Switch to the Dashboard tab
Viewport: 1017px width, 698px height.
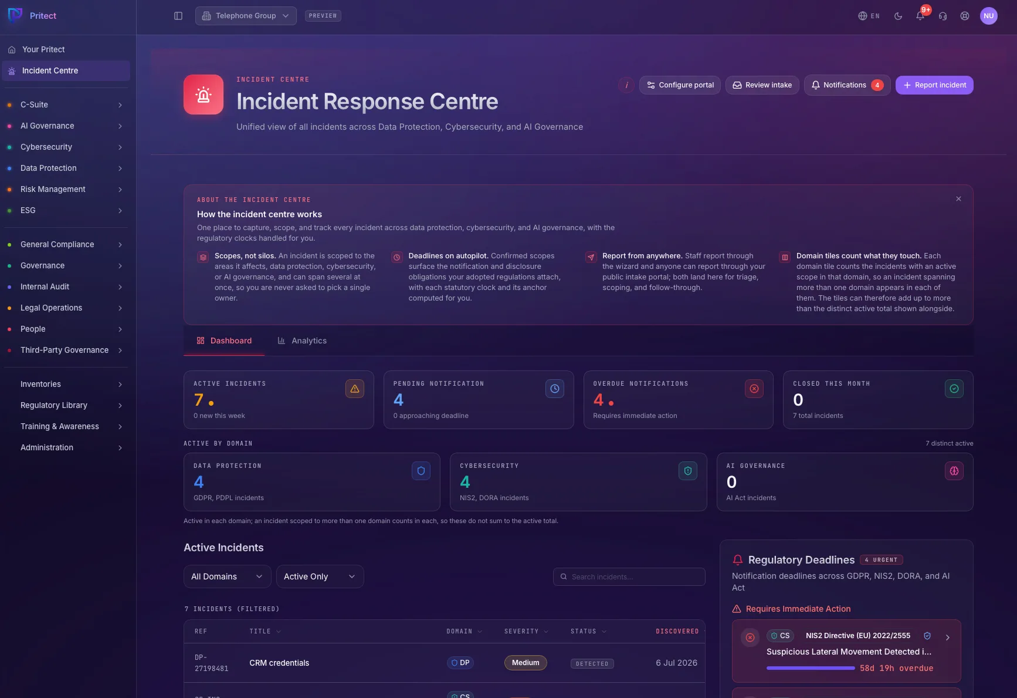coord(224,340)
